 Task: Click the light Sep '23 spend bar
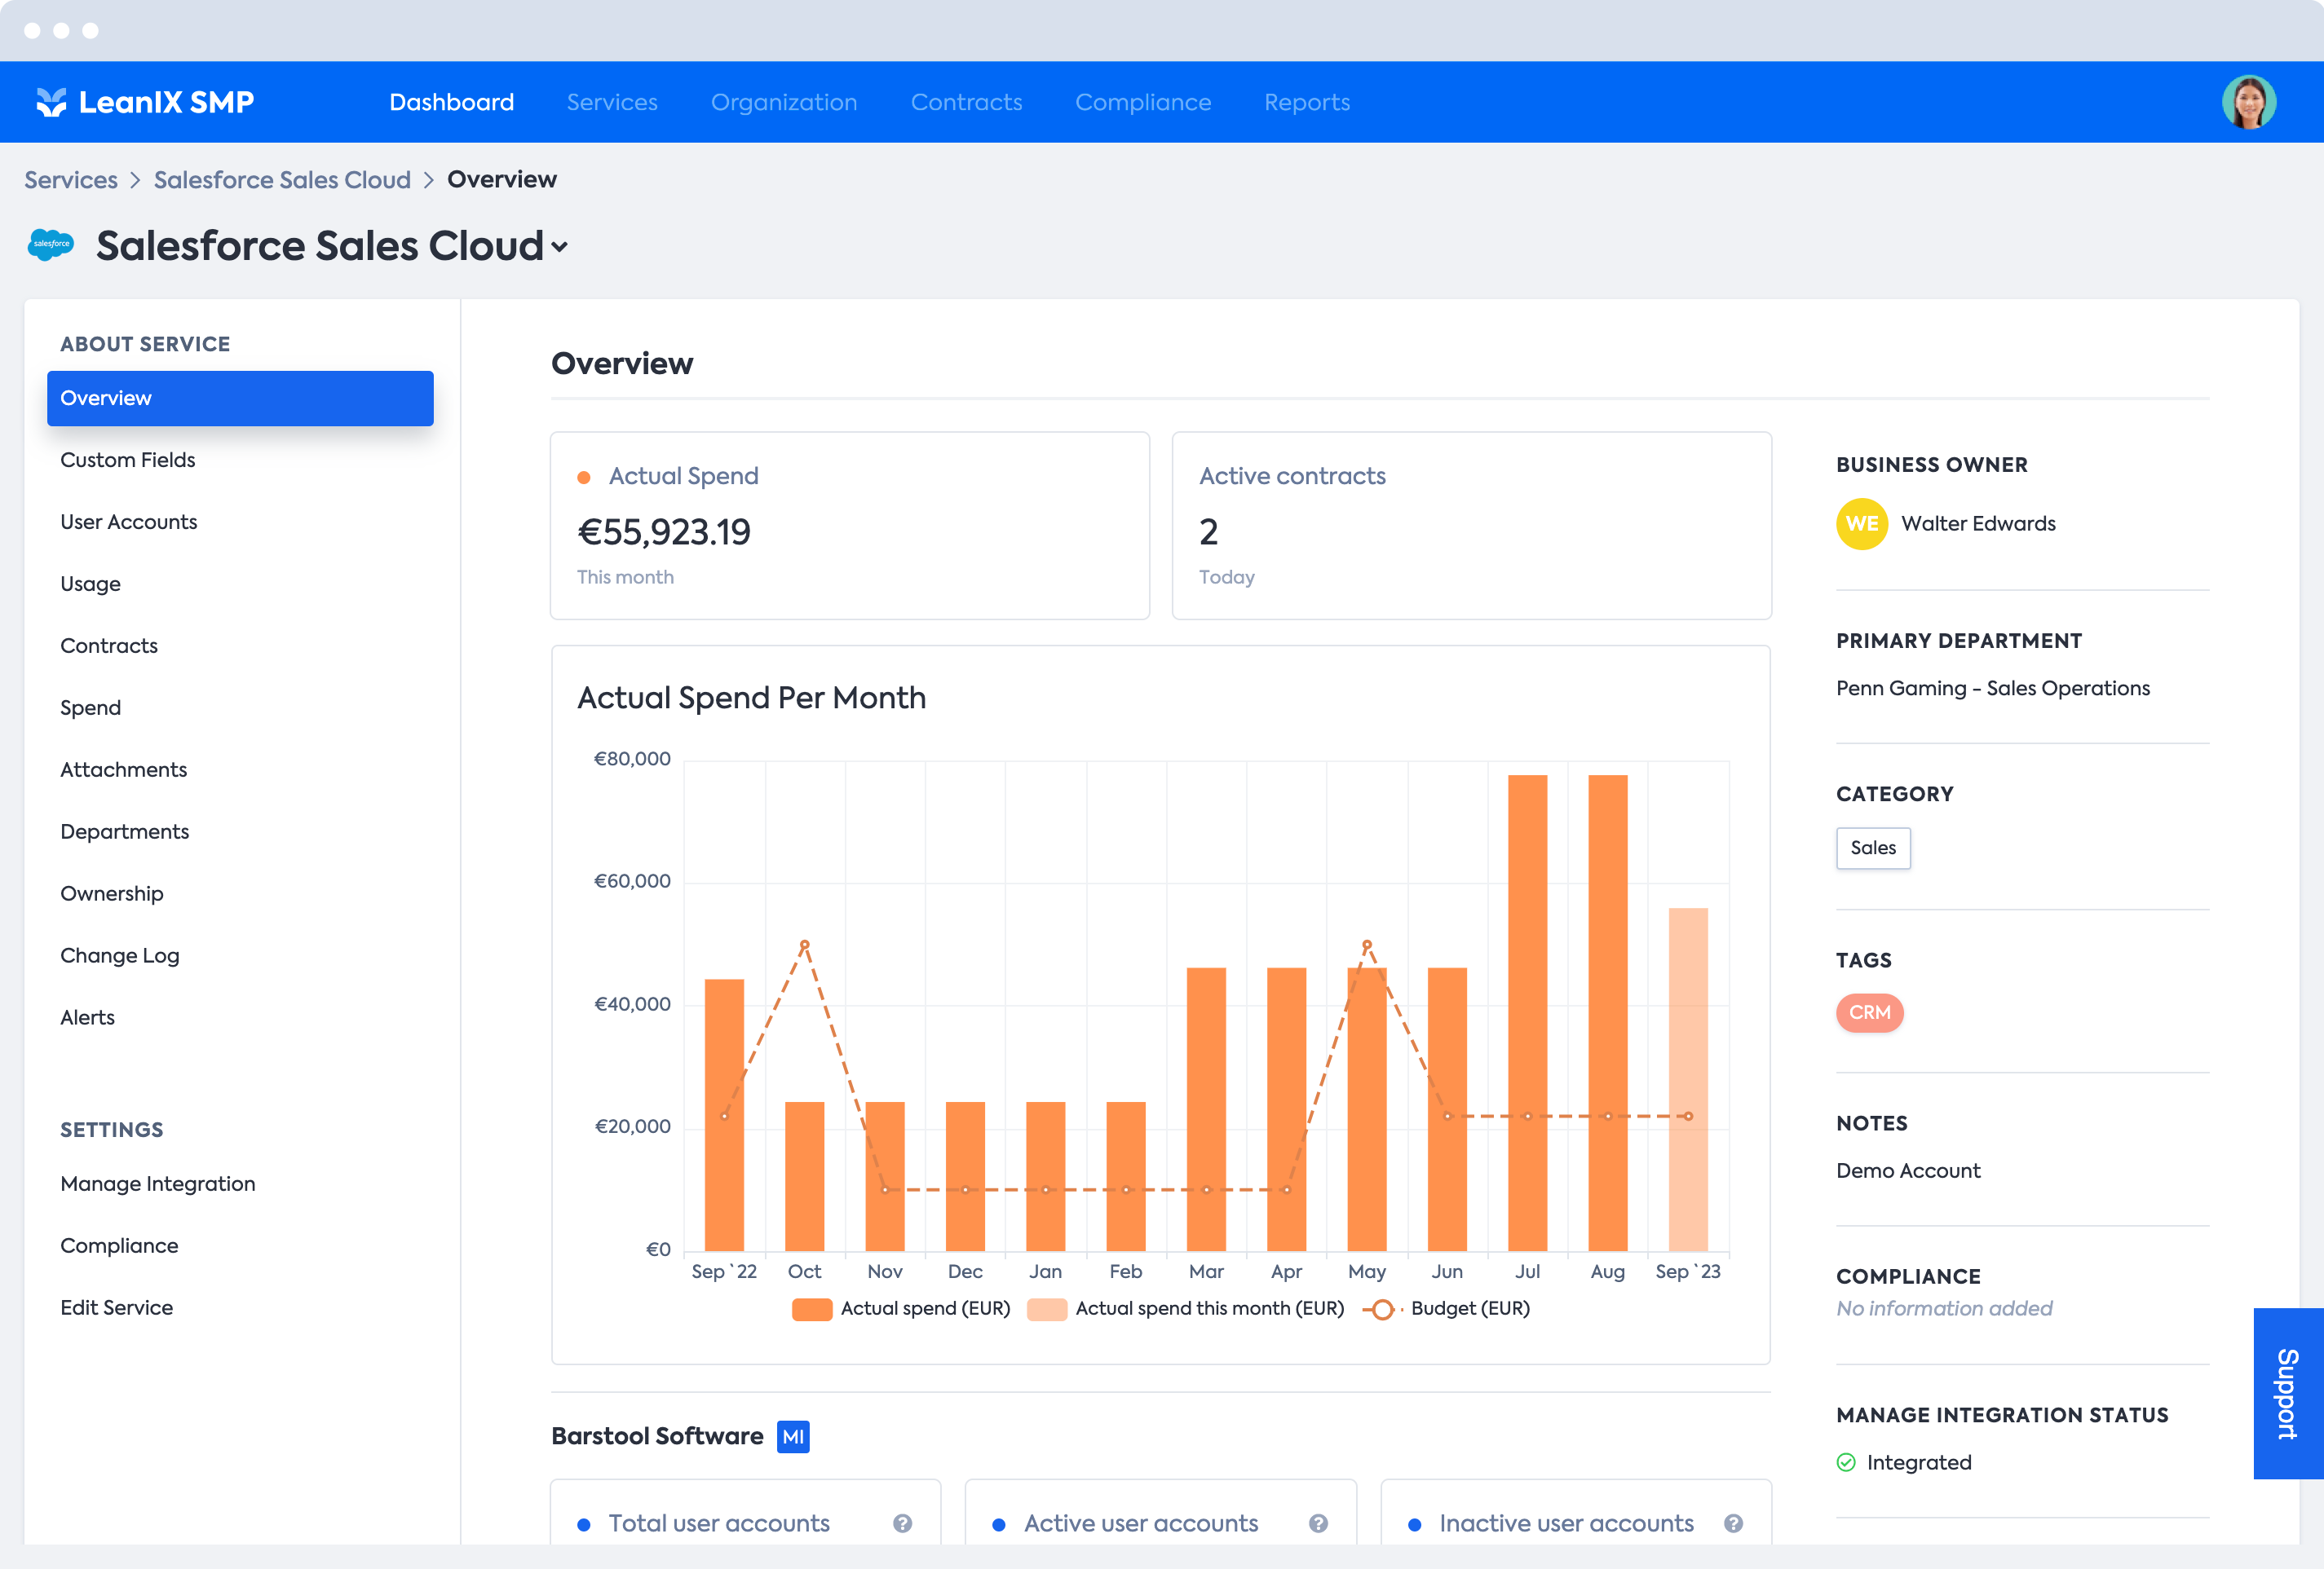pyautogui.click(x=1688, y=1079)
